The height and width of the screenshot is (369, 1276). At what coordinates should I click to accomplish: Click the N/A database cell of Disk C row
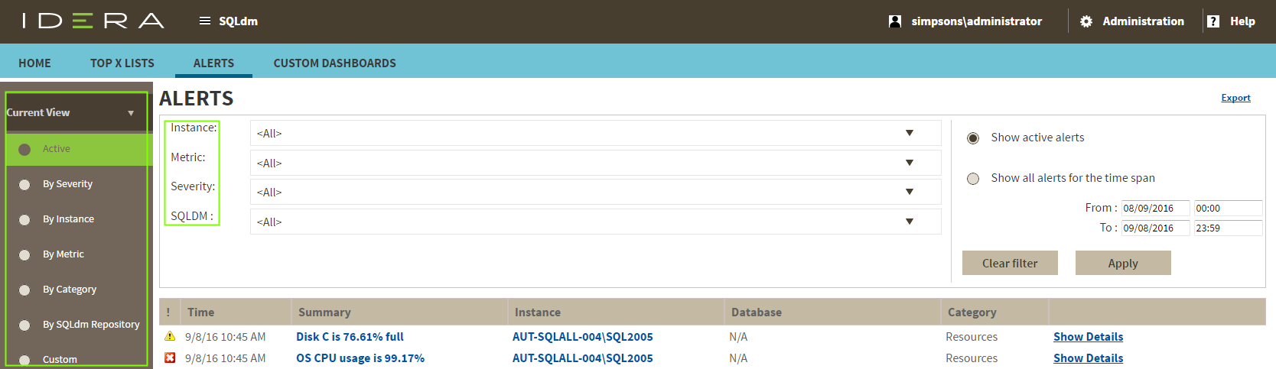pos(738,336)
